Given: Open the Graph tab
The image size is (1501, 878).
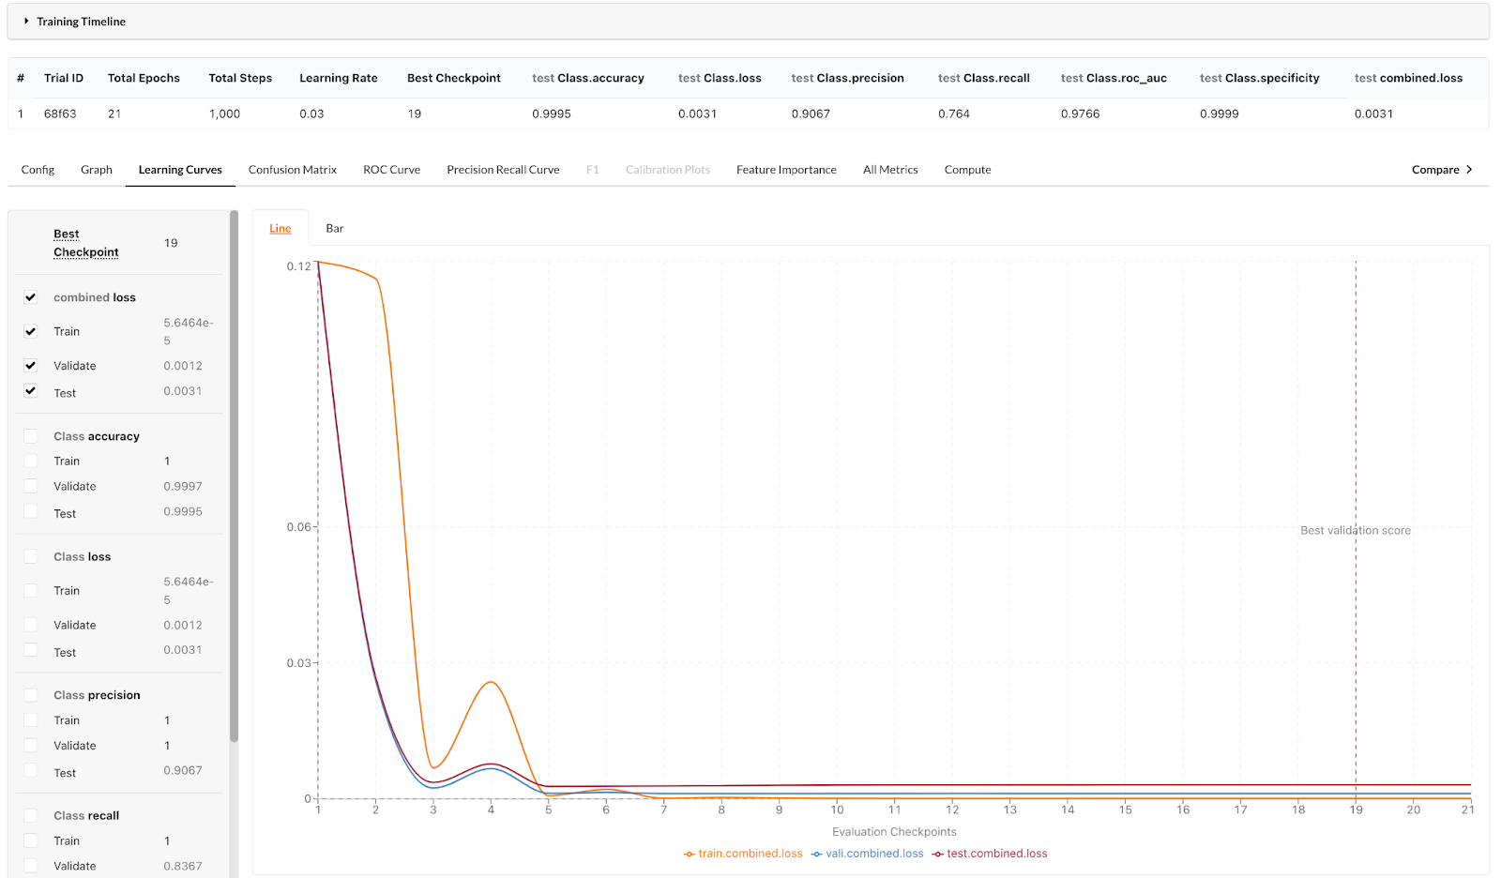Looking at the screenshot, I should coord(97,170).
